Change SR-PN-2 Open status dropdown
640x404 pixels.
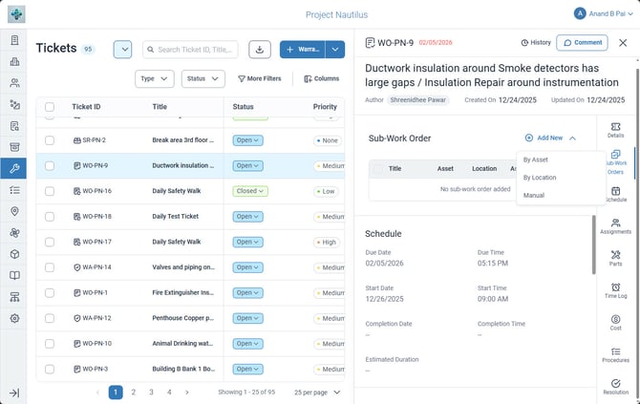click(x=247, y=140)
